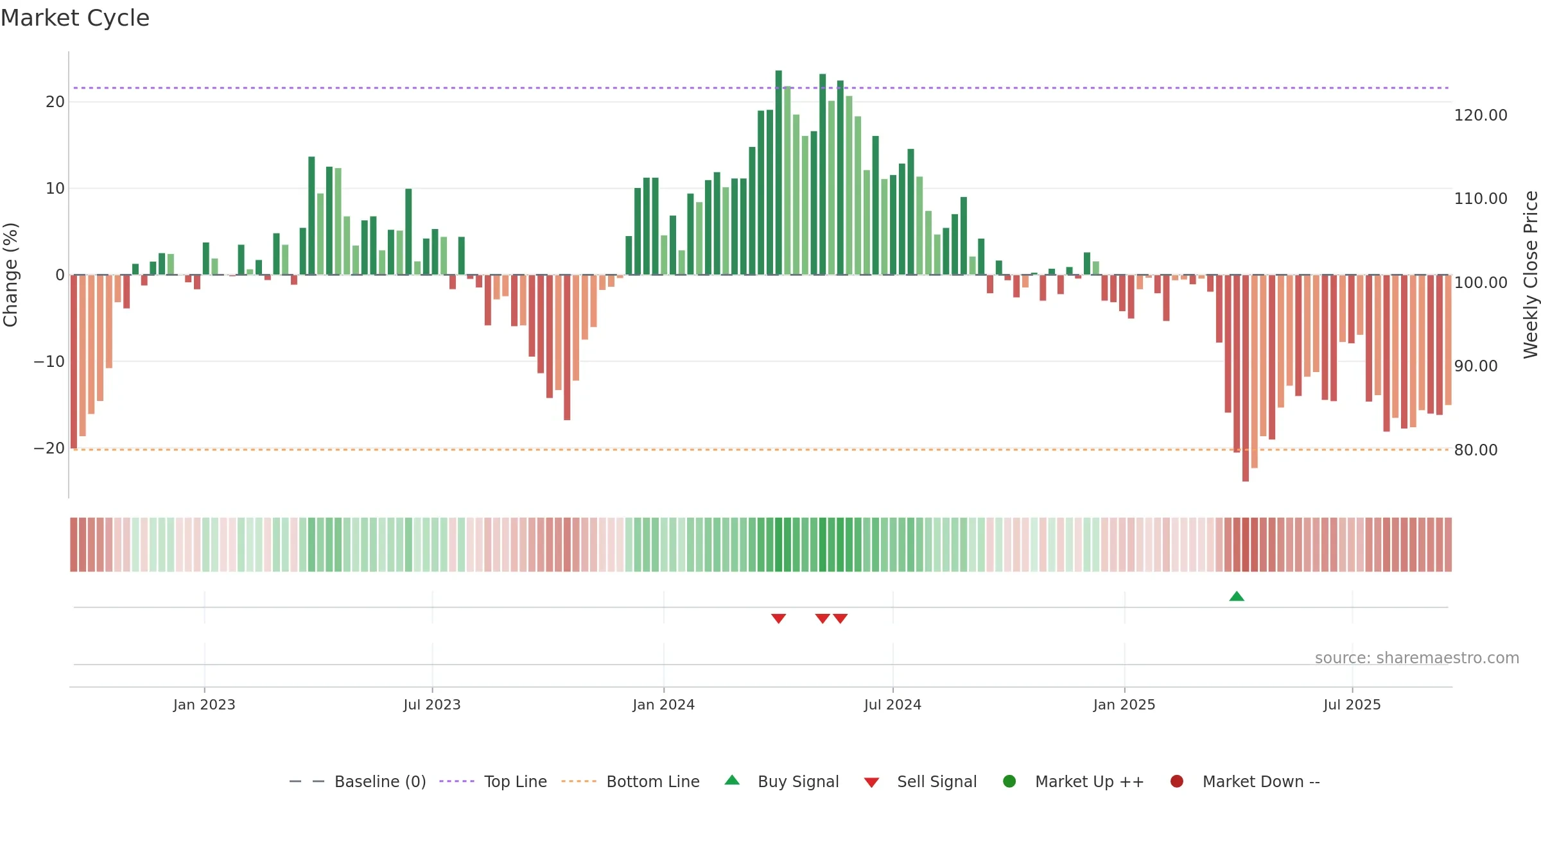Click the Jan 2023 axis label
Image resolution: width=1541 pixels, height=866 pixels.
tap(204, 704)
